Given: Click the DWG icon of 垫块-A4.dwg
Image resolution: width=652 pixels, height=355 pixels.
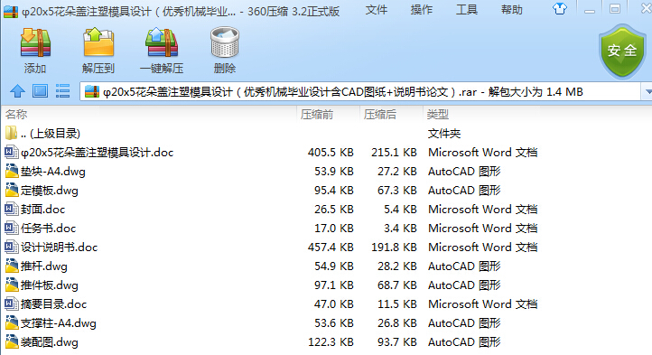Looking at the screenshot, I should tap(12, 171).
